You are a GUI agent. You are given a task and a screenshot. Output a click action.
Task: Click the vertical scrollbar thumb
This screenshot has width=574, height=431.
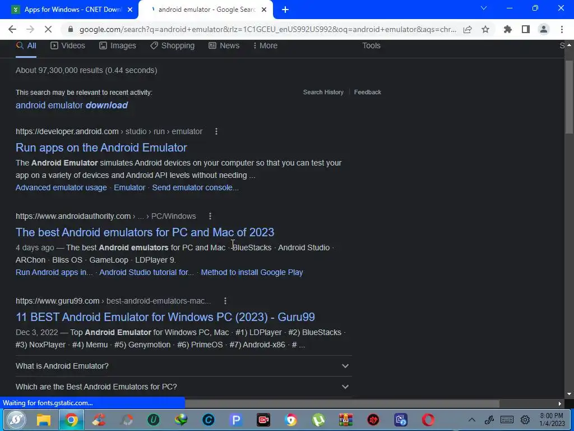point(569,97)
